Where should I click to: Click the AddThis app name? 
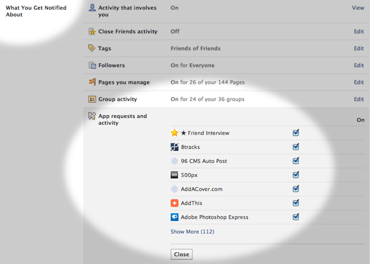[x=191, y=203]
